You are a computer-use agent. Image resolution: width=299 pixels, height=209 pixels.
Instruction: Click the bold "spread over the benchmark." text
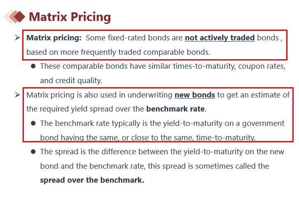92,180
